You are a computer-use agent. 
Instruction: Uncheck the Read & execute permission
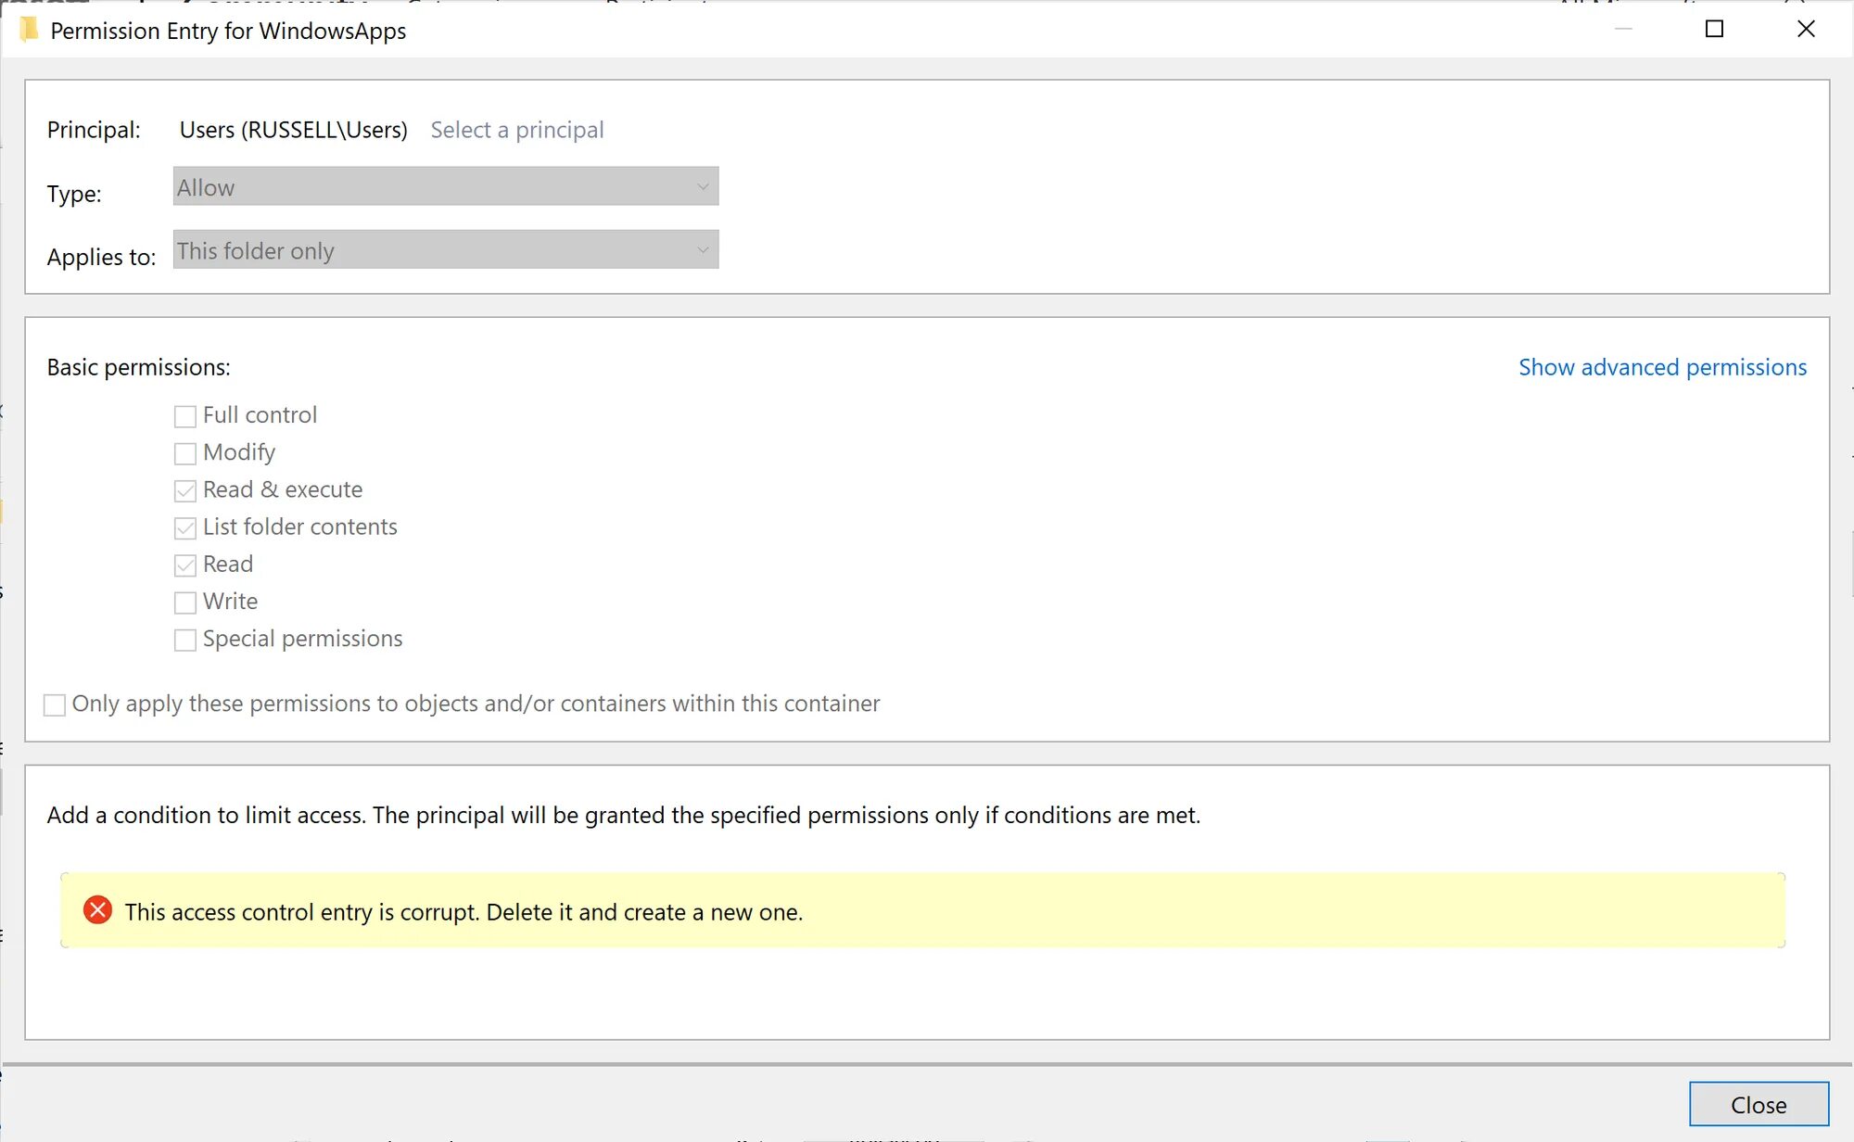point(184,490)
